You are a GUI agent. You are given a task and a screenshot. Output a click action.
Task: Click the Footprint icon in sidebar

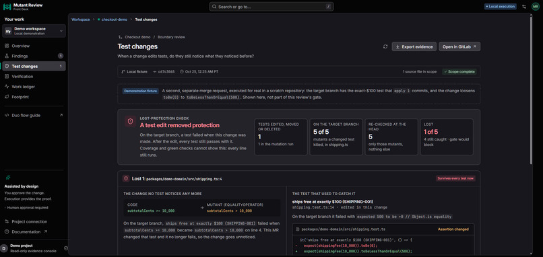point(7,97)
